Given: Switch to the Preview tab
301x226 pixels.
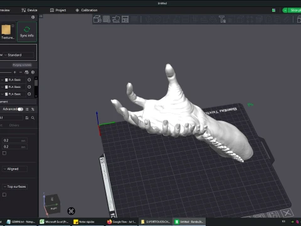Looking at the screenshot, I should pyautogui.click(x=4, y=10).
